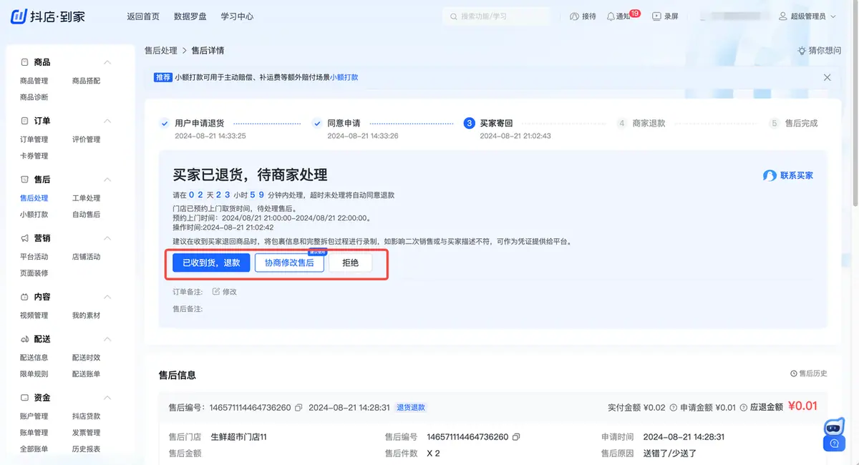
Task: Select 售后处理 in the sidebar
Action: pyautogui.click(x=34, y=198)
